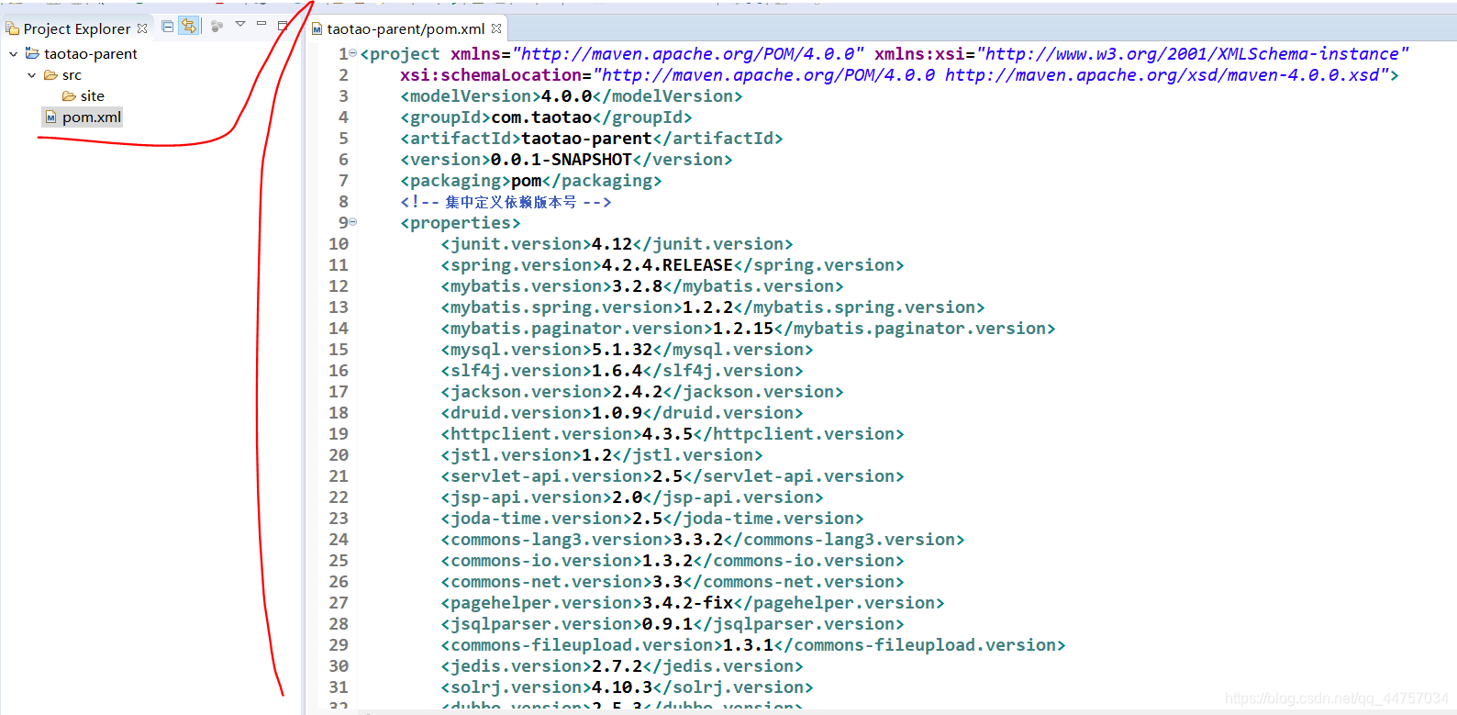This screenshot has width=1457, height=715.
Task: Collapse the taotao-parent project node
Action: (13, 54)
